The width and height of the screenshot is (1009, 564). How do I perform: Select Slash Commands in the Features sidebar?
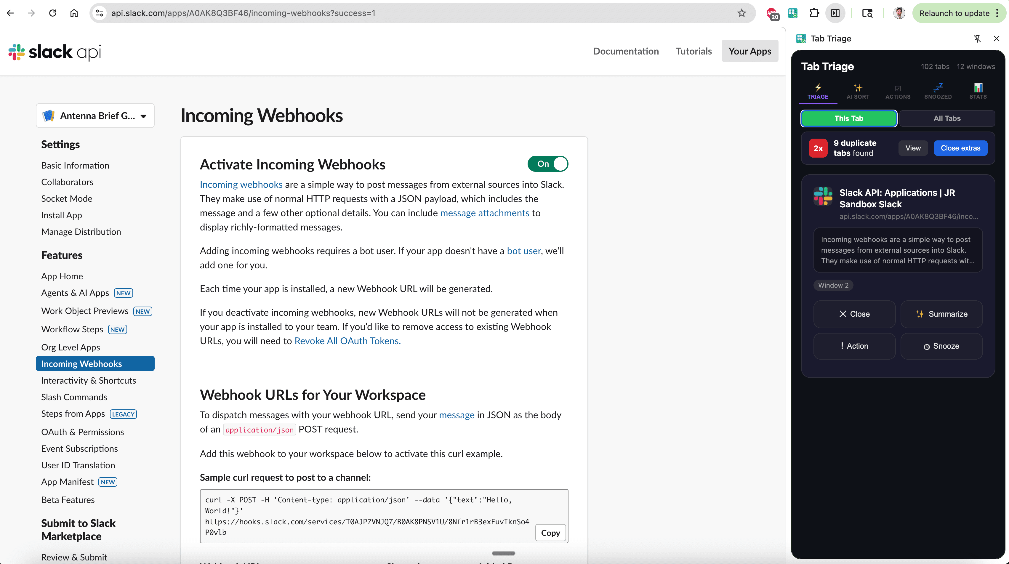(x=74, y=397)
